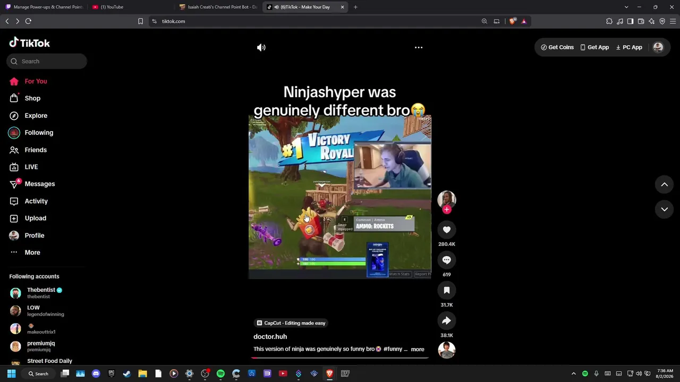Toggle the browser sidebar panel
680x382 pixels.
pyautogui.click(x=630, y=21)
